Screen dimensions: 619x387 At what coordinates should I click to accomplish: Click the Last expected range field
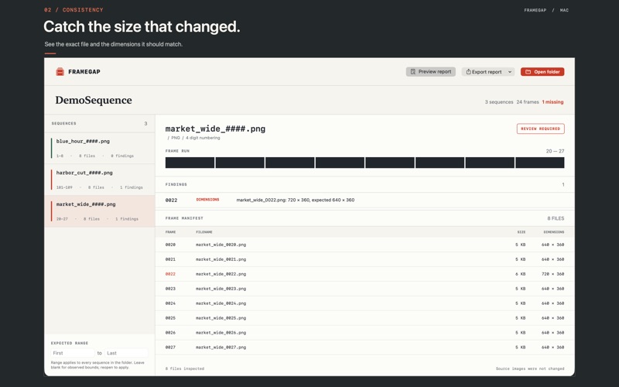coord(126,353)
